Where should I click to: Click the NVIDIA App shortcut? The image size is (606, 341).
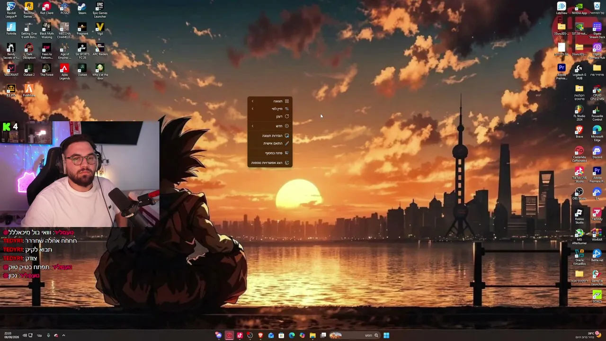click(579, 9)
